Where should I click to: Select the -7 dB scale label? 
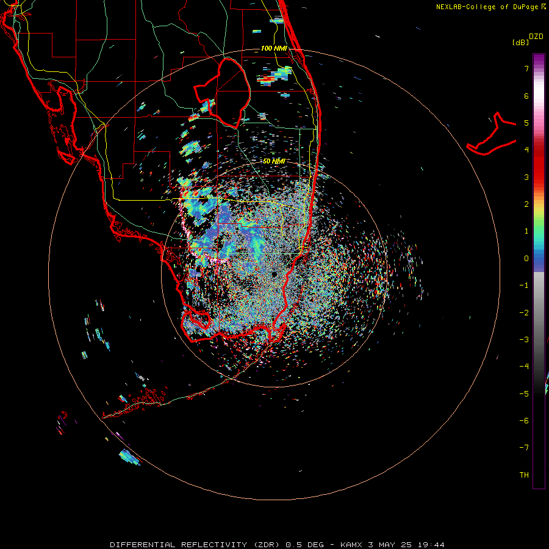524,448
